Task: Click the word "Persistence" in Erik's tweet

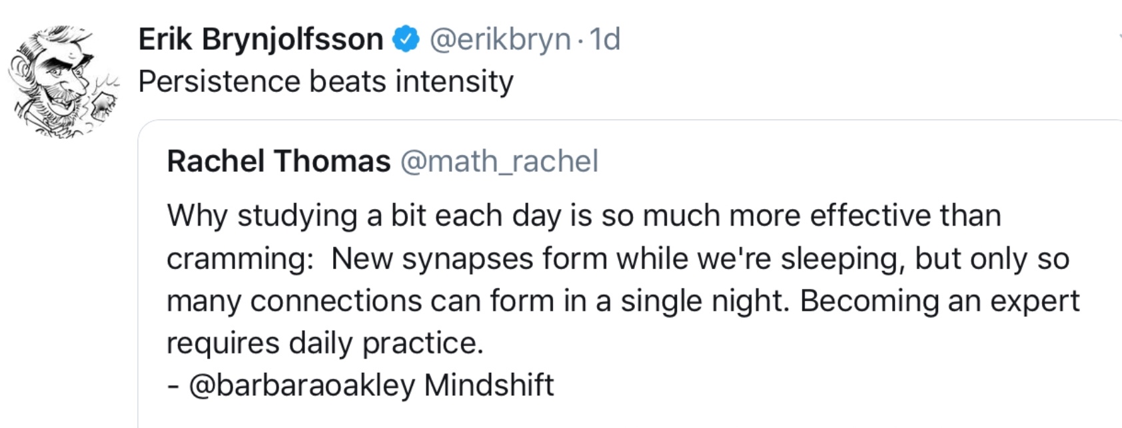Action: (x=219, y=82)
